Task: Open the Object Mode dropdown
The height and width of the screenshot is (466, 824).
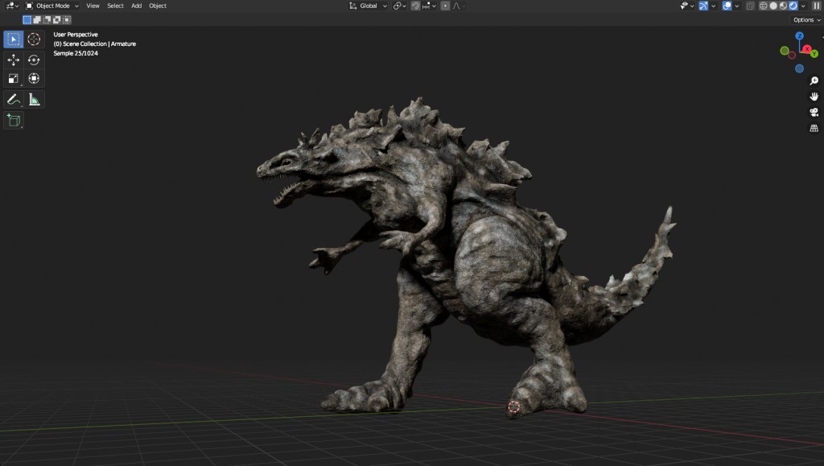Action: click(52, 6)
